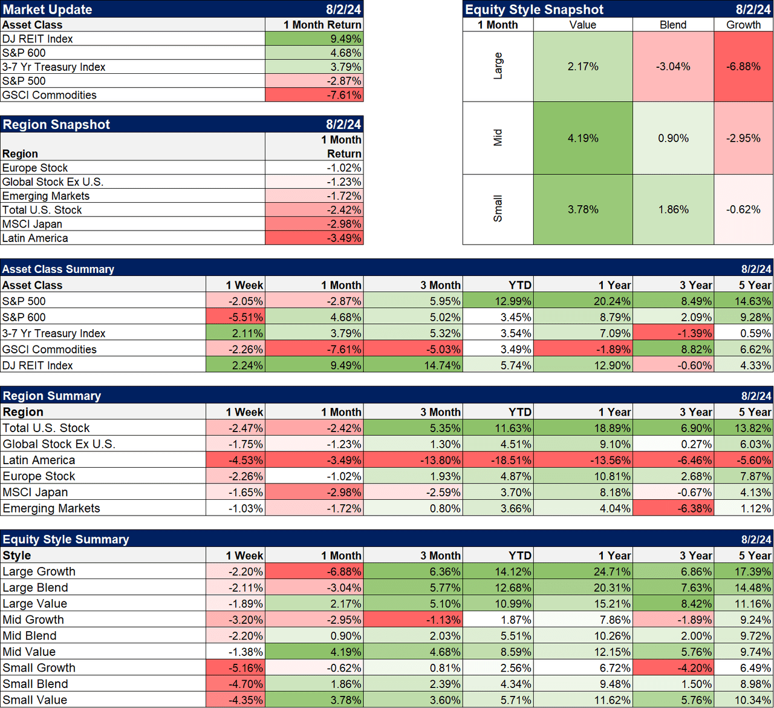Click GSCI Commodities 3 Month -5.03% cell

click(x=413, y=349)
